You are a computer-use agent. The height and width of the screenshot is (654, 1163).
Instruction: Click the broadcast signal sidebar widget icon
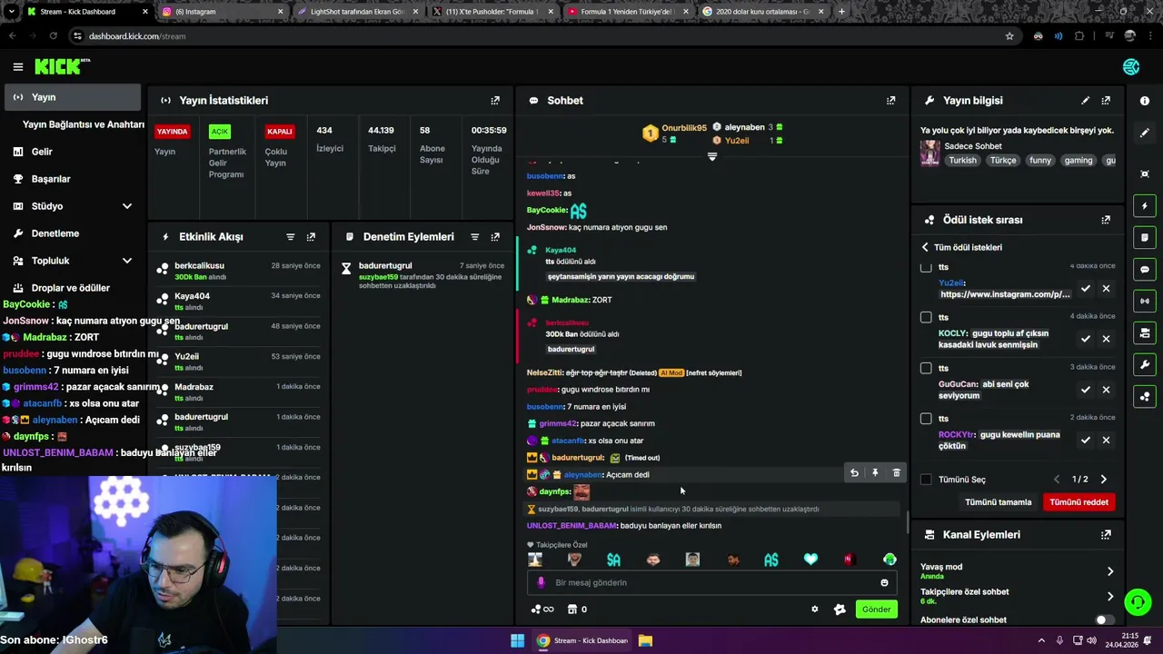click(x=1145, y=301)
